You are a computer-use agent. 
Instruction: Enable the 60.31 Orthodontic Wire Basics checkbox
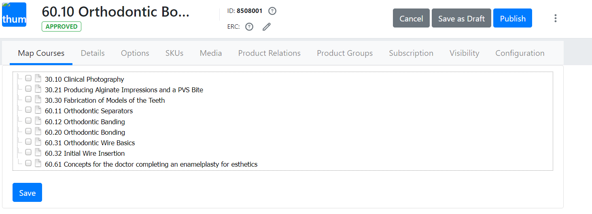28,142
